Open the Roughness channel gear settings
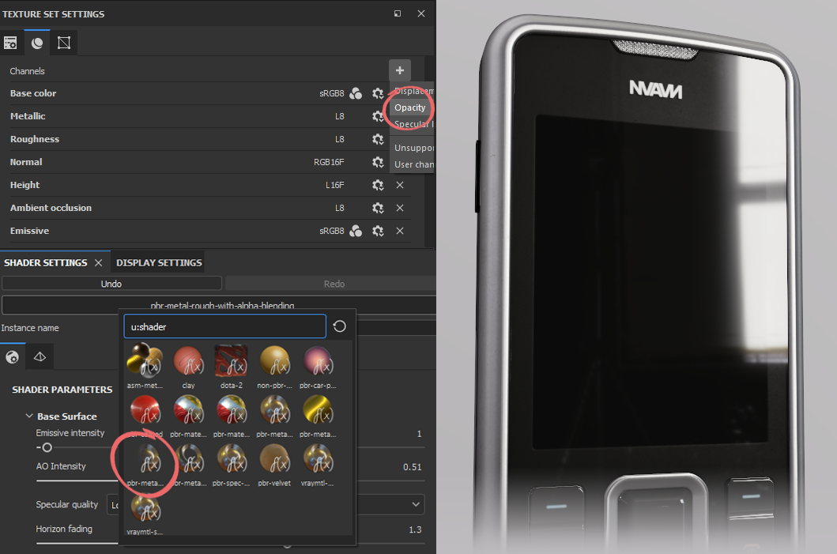 tap(378, 139)
